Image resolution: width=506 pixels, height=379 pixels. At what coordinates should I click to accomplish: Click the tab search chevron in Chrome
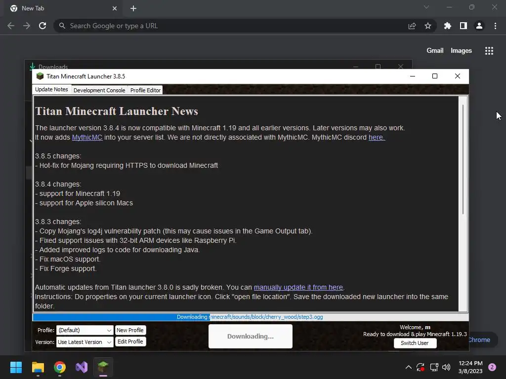(x=426, y=7)
